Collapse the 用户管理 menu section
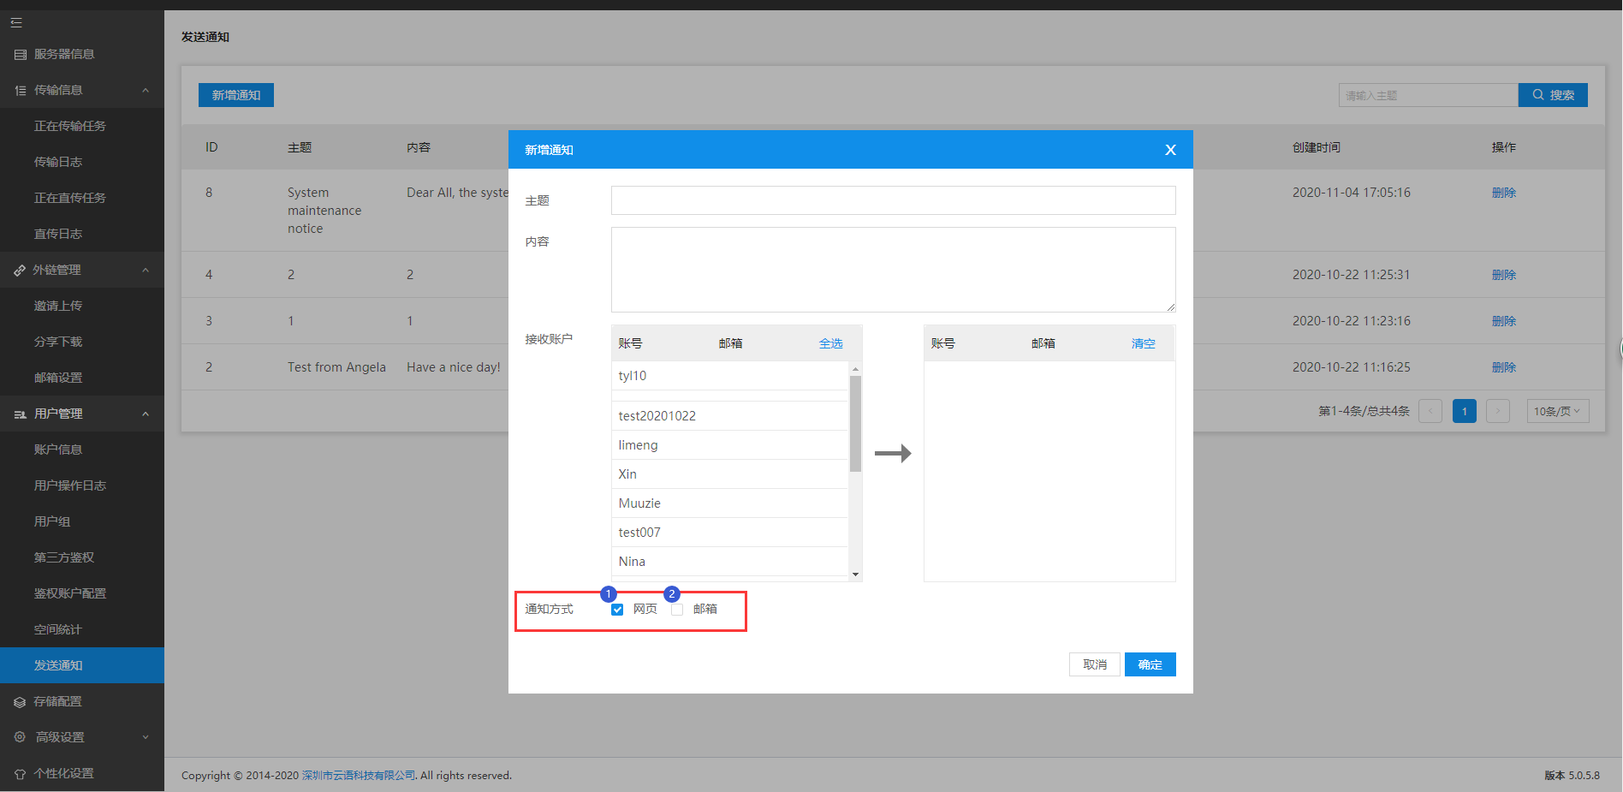This screenshot has height=792, width=1623. click(x=146, y=414)
